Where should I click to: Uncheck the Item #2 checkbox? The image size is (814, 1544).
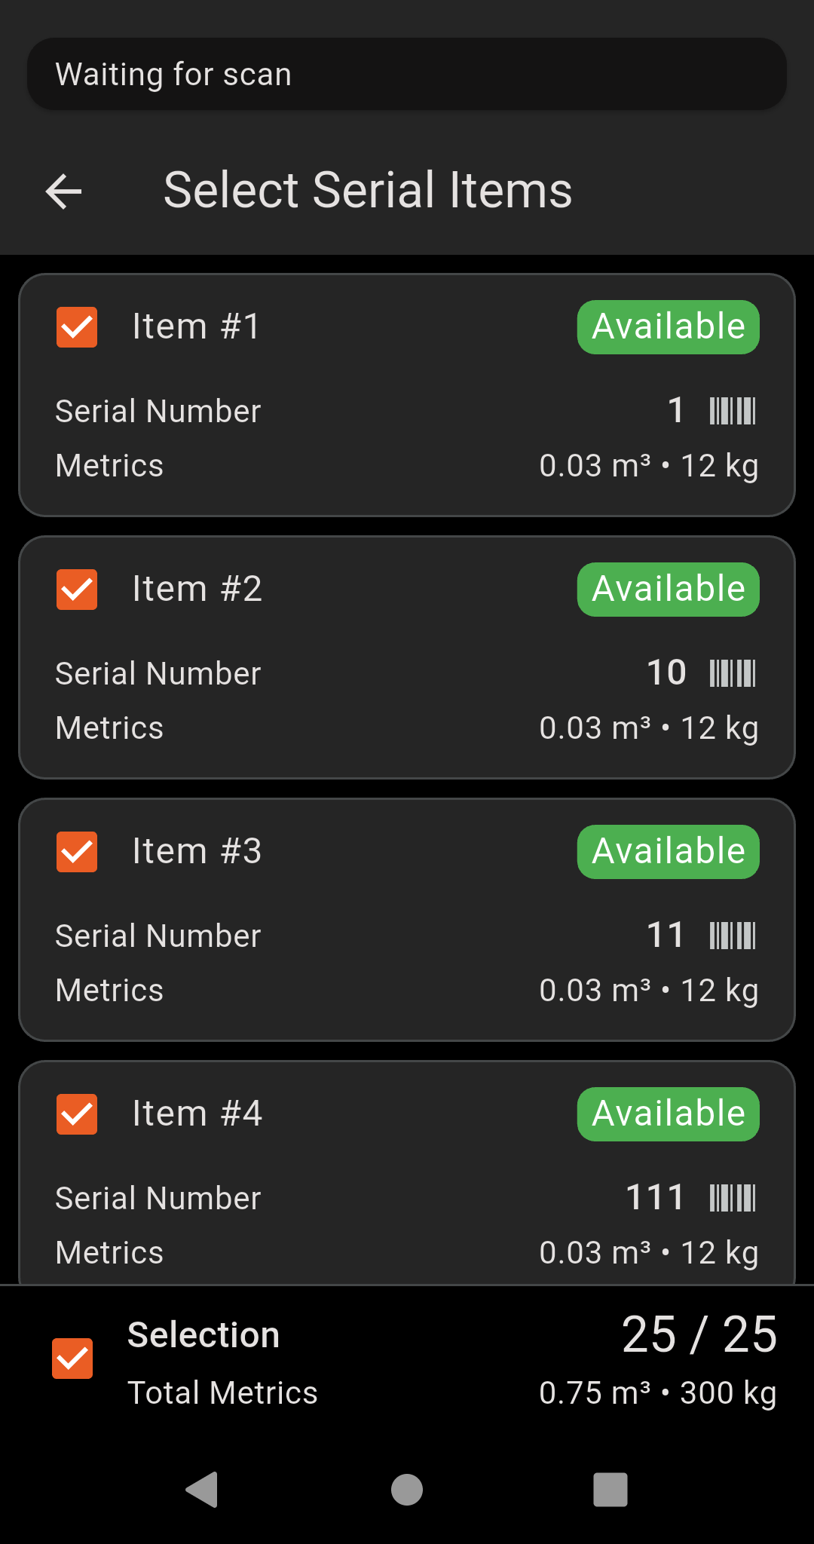pos(77,590)
